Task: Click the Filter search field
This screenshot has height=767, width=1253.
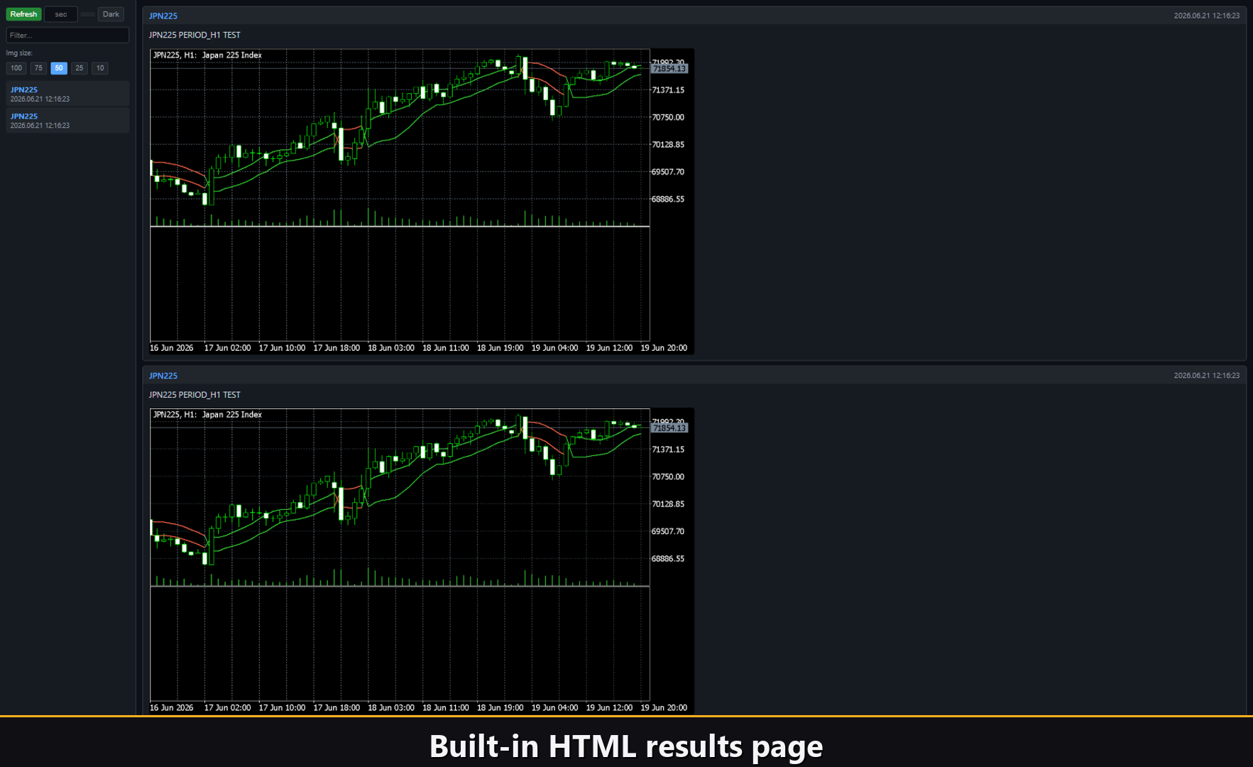Action: click(x=67, y=35)
